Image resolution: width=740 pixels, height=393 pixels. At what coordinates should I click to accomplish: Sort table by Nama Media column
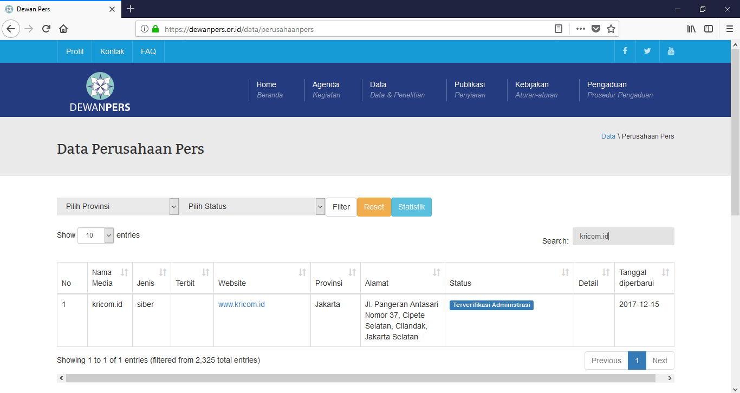pyautogui.click(x=110, y=278)
